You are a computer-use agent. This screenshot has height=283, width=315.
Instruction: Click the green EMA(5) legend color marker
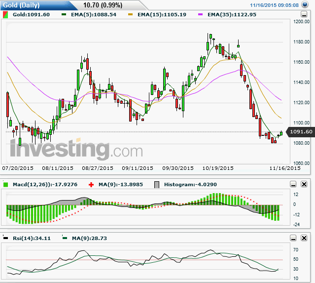tap(64, 14)
